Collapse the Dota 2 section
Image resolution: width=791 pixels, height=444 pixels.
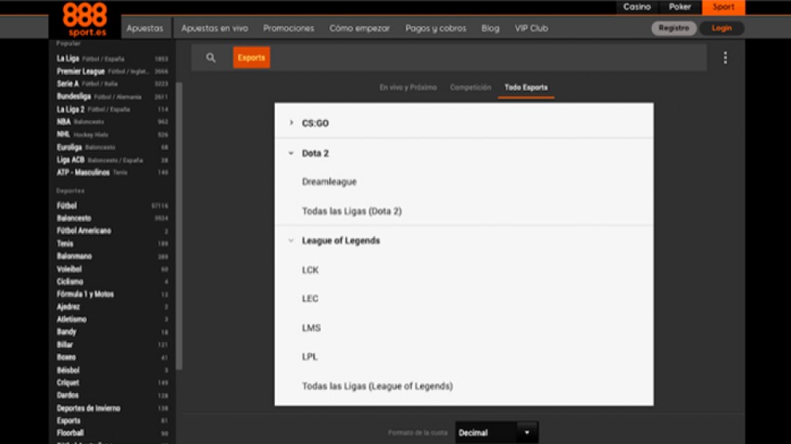click(314, 153)
